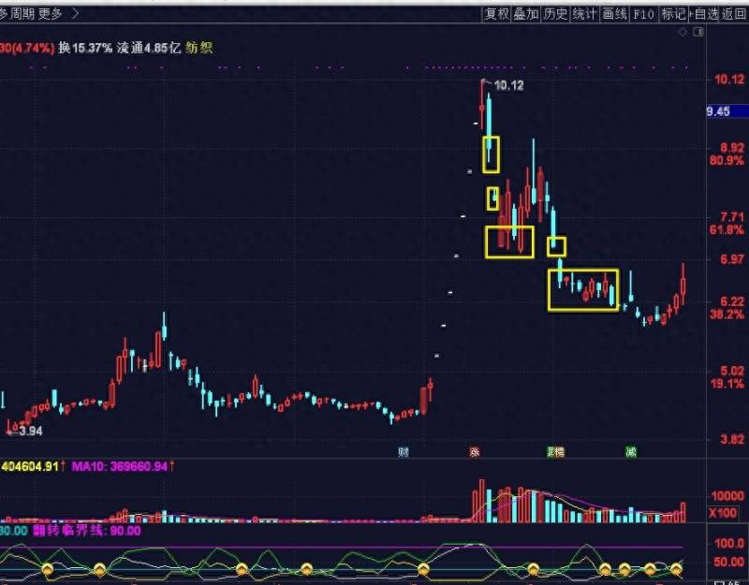Click the 涨 event marker under chart
The image size is (749, 585).
(474, 451)
